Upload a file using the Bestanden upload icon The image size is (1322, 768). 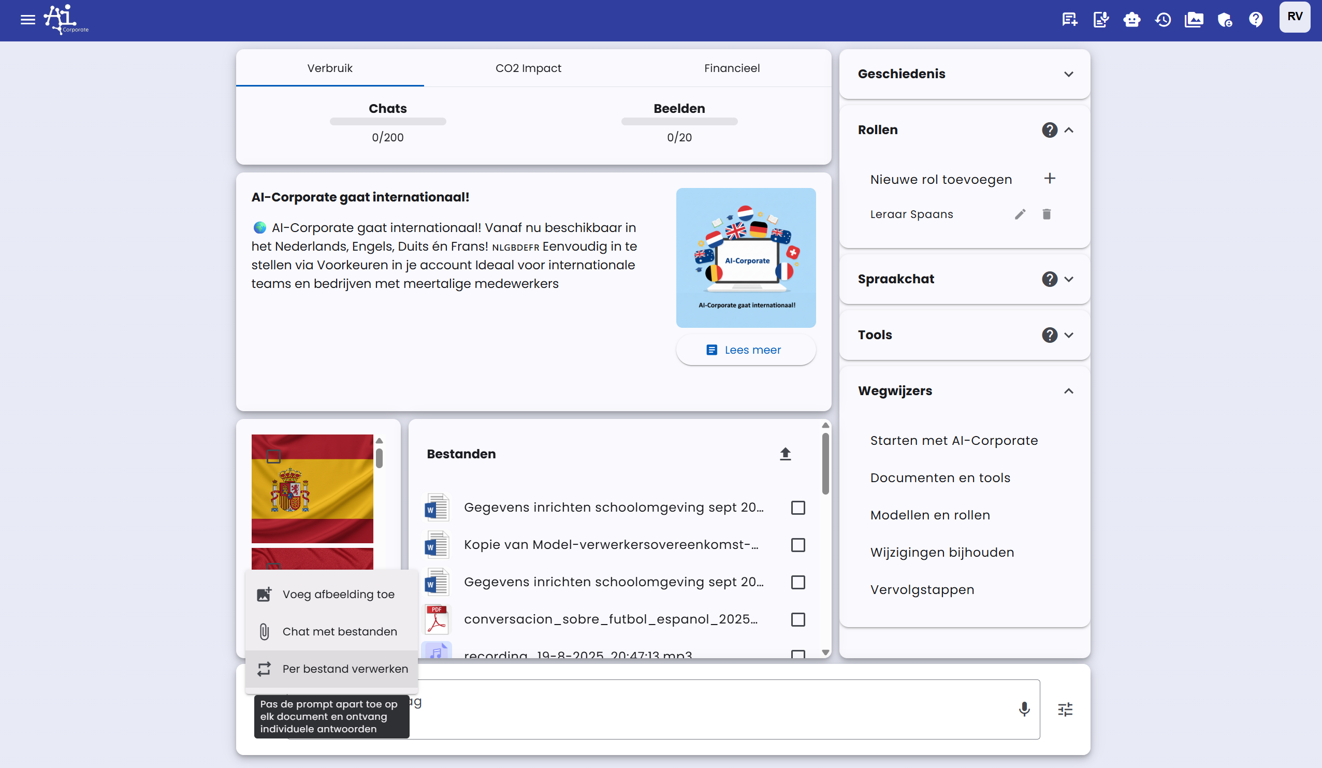pos(786,454)
